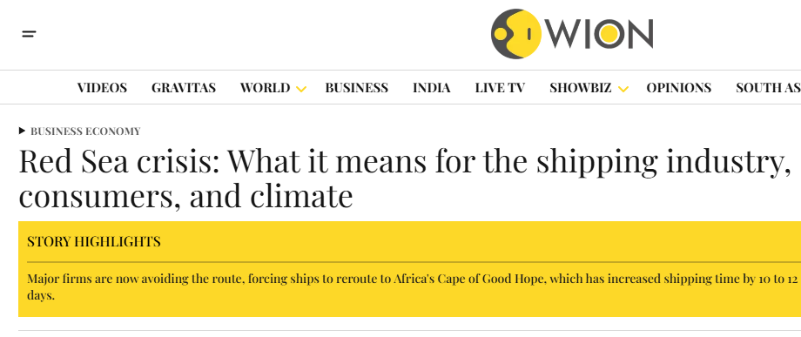Click the WION logo

pyautogui.click(x=572, y=34)
